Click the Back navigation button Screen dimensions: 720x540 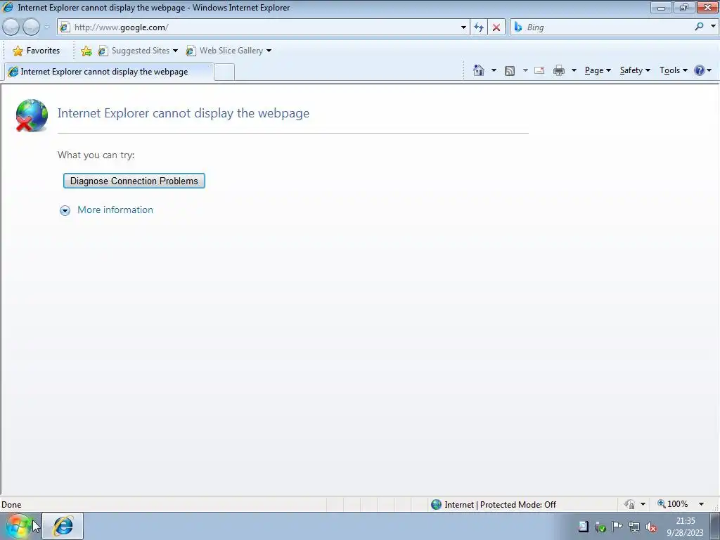click(11, 27)
